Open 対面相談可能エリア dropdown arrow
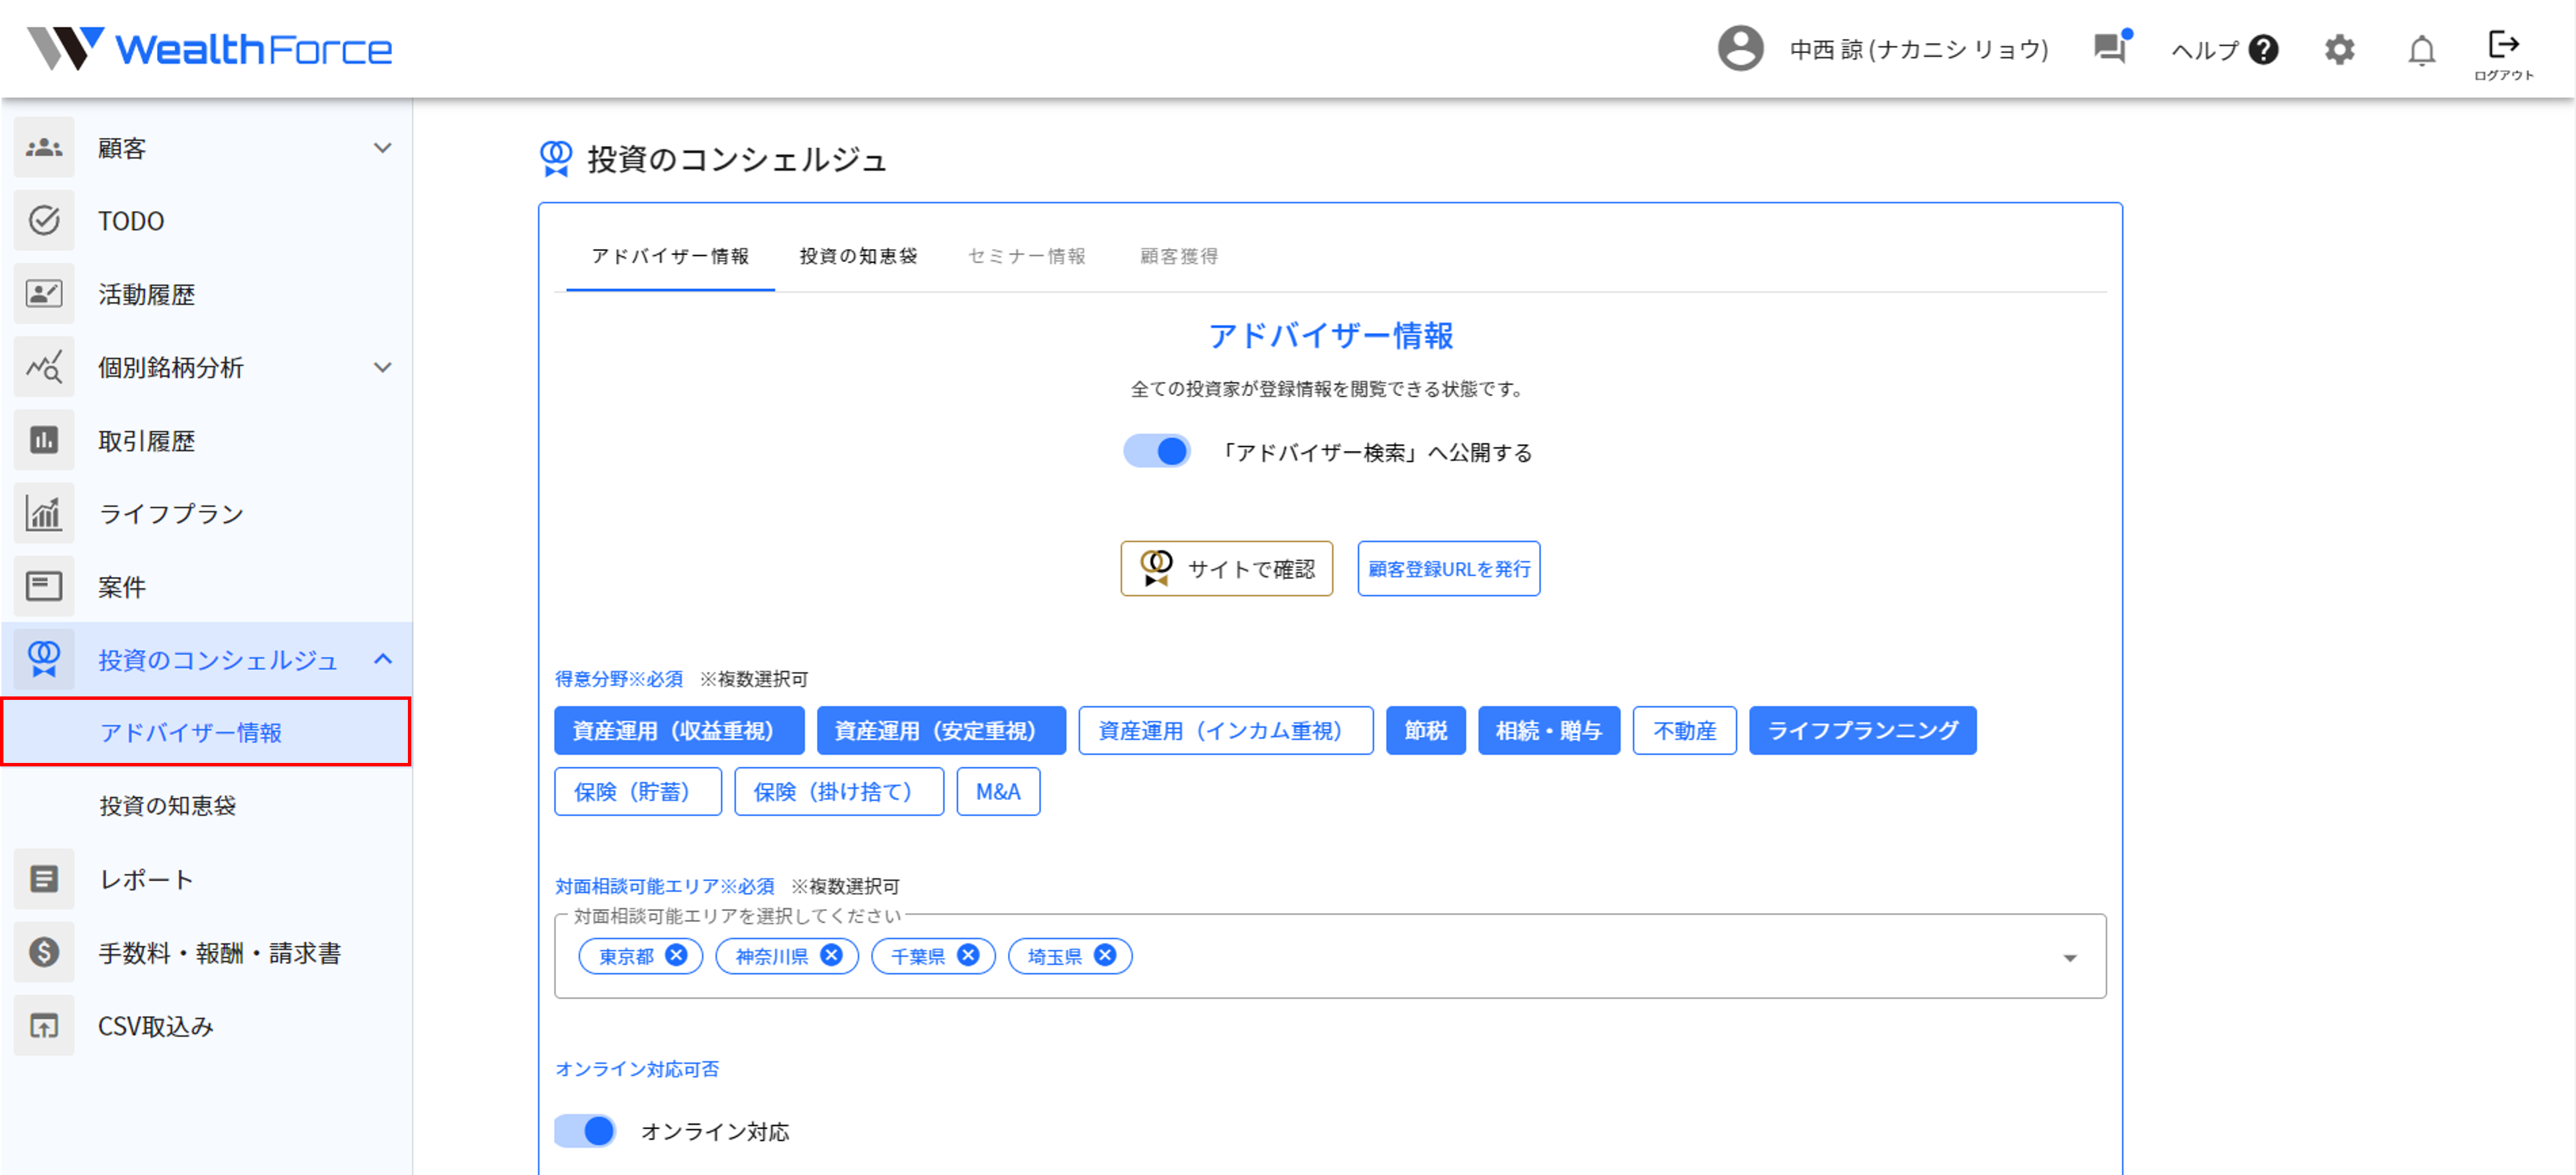Viewport: 2576px width, 1175px height. tap(2069, 958)
